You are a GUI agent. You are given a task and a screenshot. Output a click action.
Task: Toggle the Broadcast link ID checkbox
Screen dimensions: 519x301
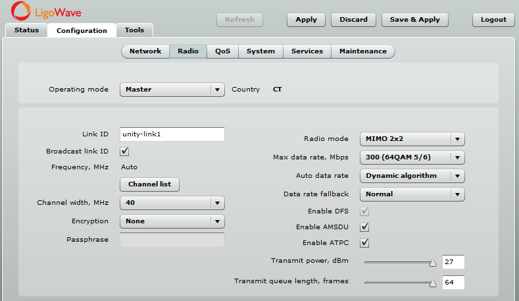pyautogui.click(x=124, y=151)
